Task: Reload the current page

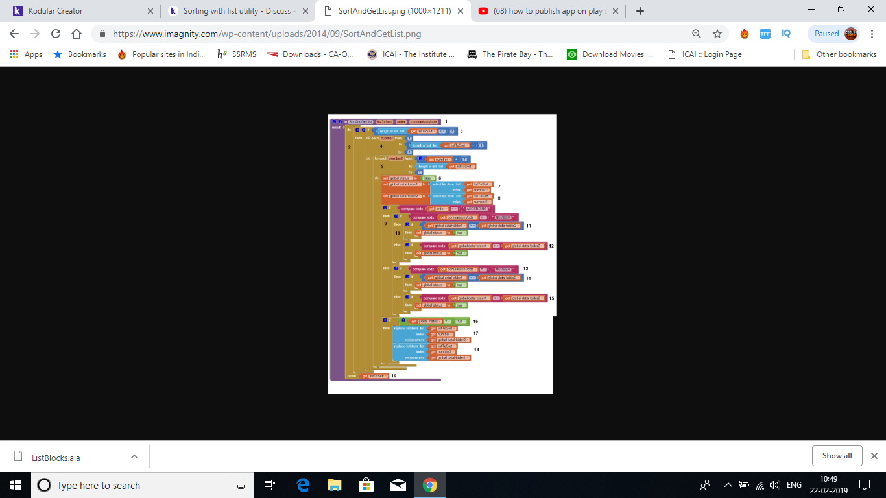Action: coord(56,34)
